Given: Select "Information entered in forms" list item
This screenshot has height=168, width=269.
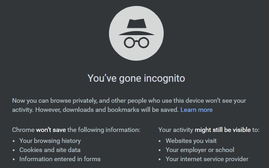Looking at the screenshot, I should pyautogui.click(x=60, y=159).
